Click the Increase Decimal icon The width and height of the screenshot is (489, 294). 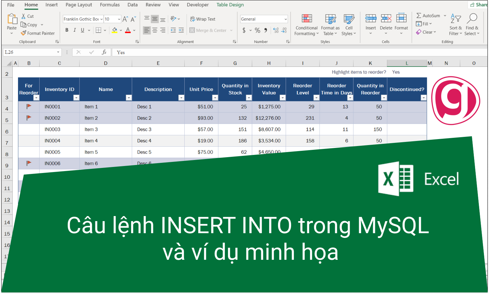275,30
